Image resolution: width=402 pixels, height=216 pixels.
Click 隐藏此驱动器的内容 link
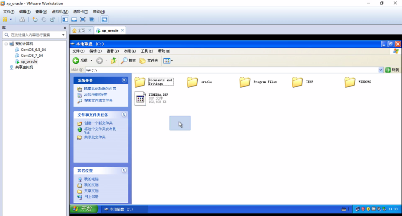pyautogui.click(x=100, y=89)
